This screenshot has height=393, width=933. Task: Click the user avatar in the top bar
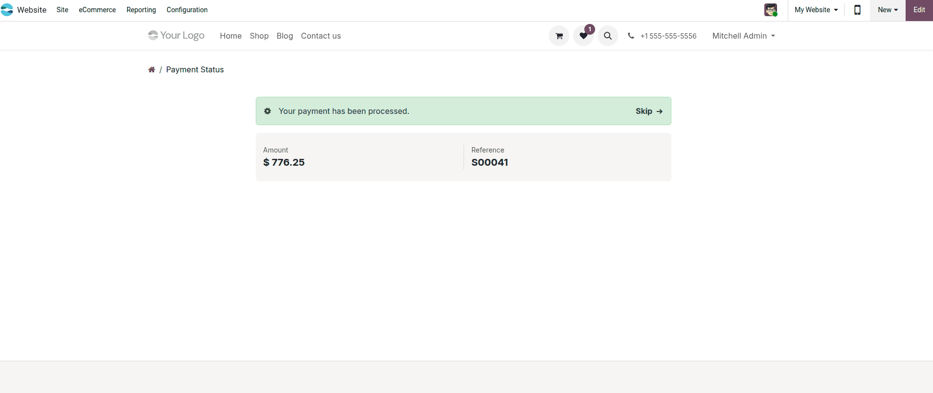[x=772, y=10]
